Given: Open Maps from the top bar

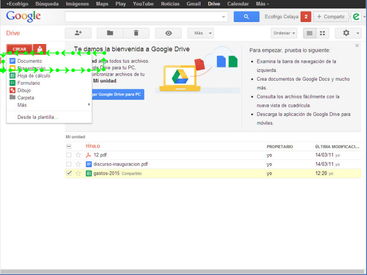Looking at the screenshot, I should [x=102, y=4].
